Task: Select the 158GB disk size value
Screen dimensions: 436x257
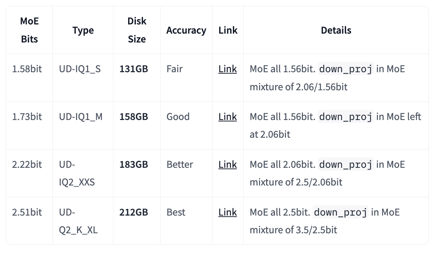Action: tap(134, 117)
